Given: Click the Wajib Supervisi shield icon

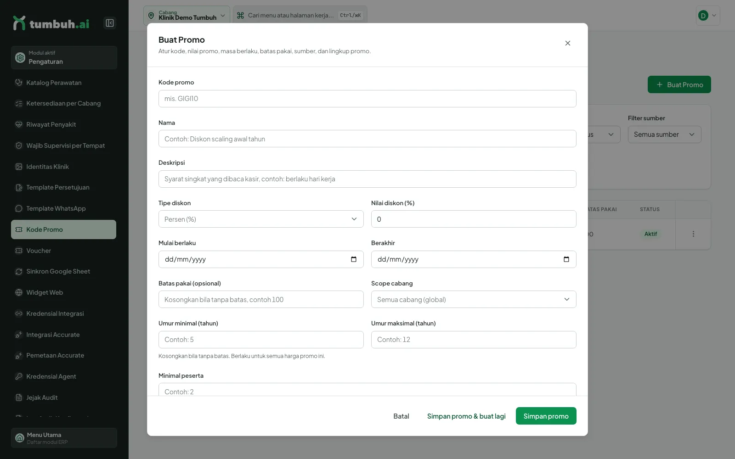Looking at the screenshot, I should tap(19, 146).
